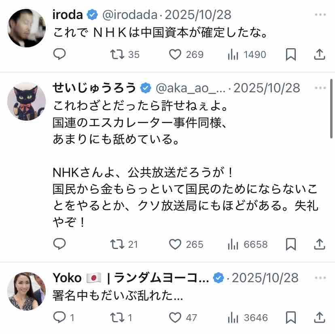The width and height of the screenshot is (335, 334).
Task: Click the scrollbar on the right edge
Action: coord(331,109)
